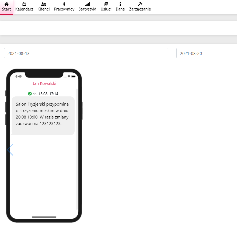Click the Usługi coins icon
237x237 pixels.
[106, 4]
